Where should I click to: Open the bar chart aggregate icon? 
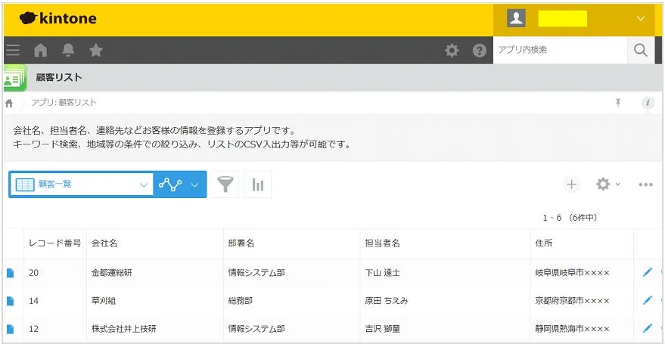258,184
